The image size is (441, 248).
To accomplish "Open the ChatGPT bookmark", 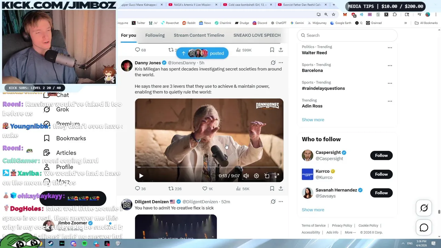I will [279, 23].
